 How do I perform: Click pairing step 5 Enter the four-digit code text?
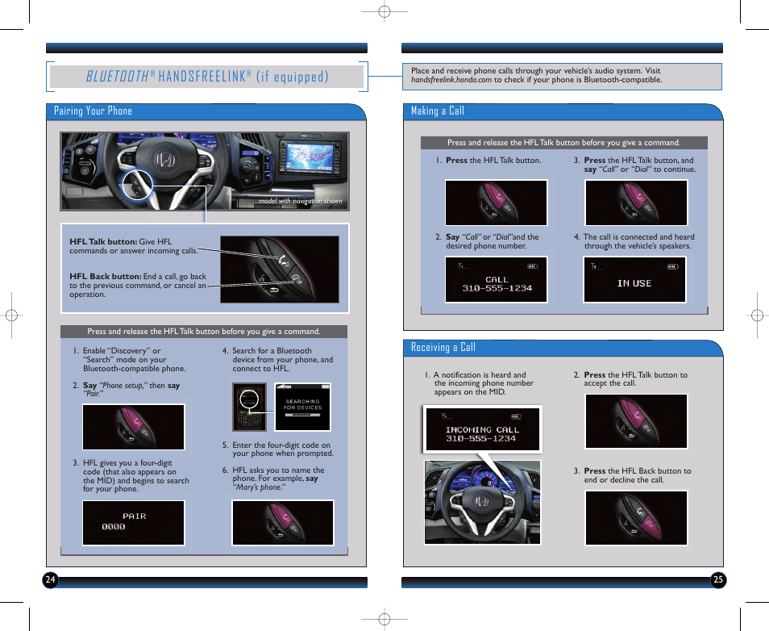tap(277, 449)
